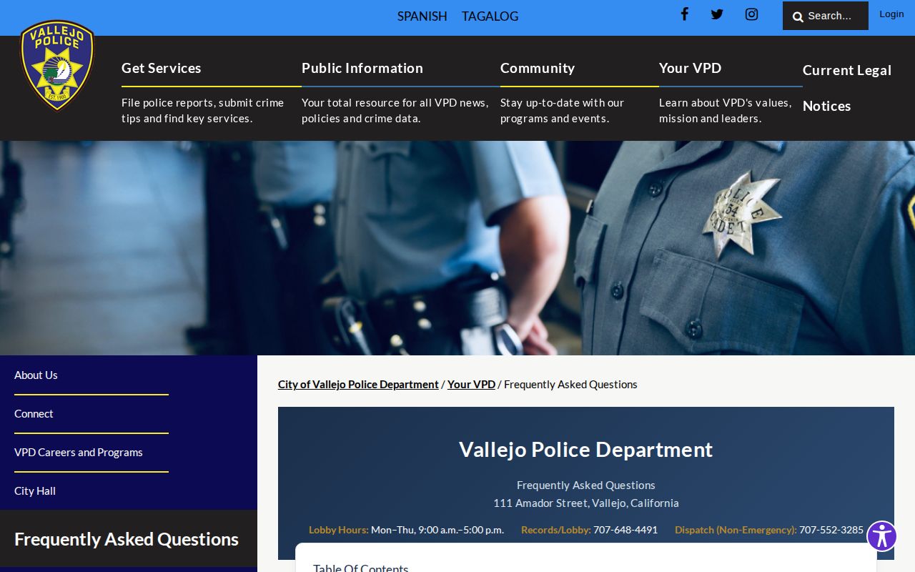Click the Vallejo Police badge logo
This screenshot has width=915, height=572.
(57, 65)
